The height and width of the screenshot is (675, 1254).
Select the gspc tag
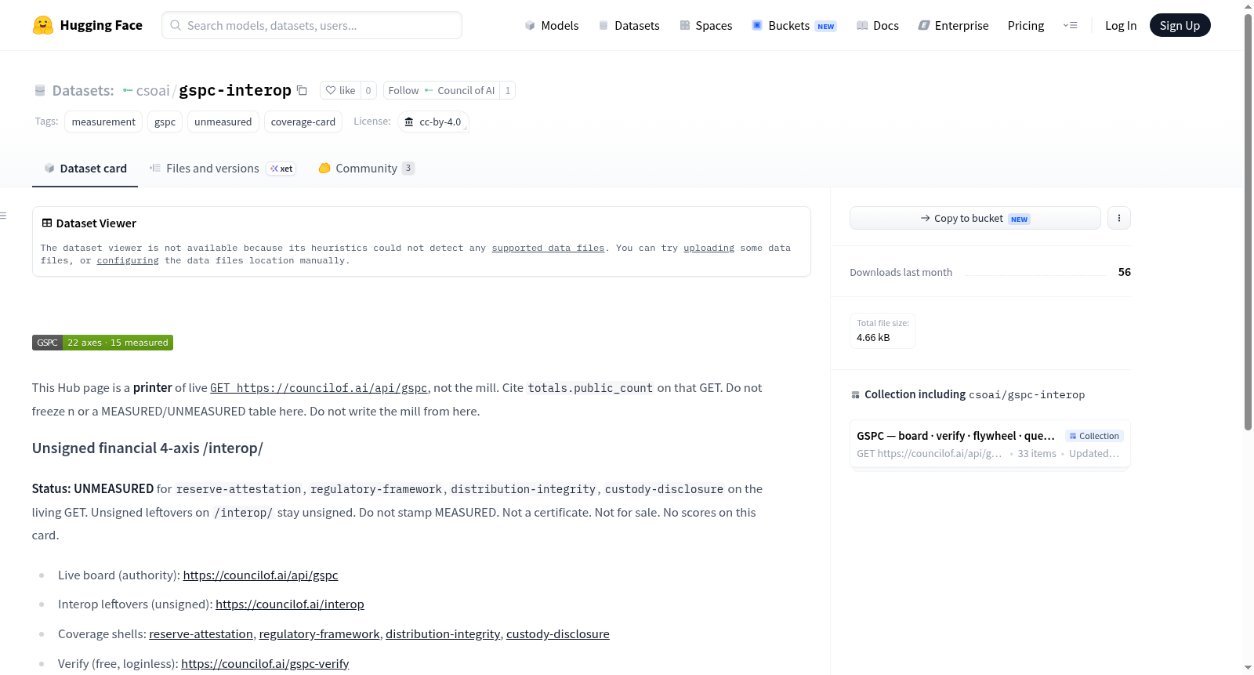point(165,122)
